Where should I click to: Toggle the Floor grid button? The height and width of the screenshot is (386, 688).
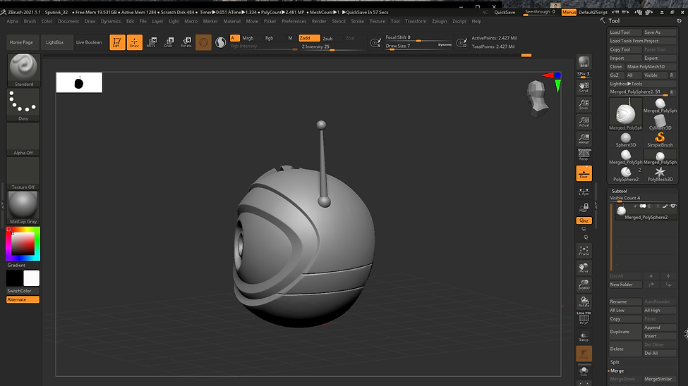[584, 173]
